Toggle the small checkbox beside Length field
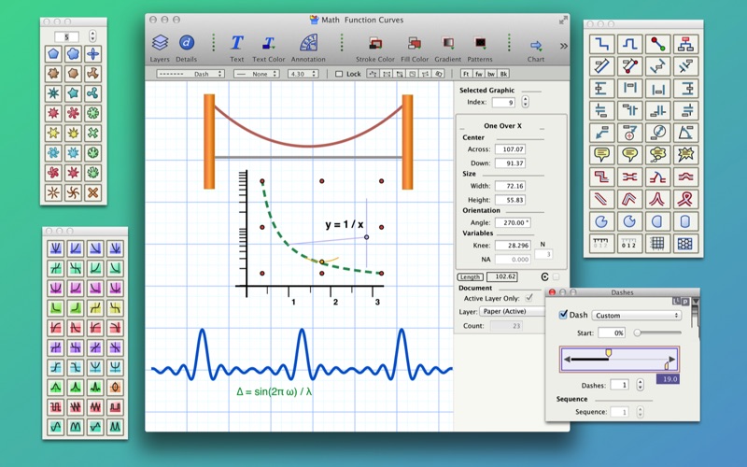The image size is (747, 467). (x=556, y=276)
